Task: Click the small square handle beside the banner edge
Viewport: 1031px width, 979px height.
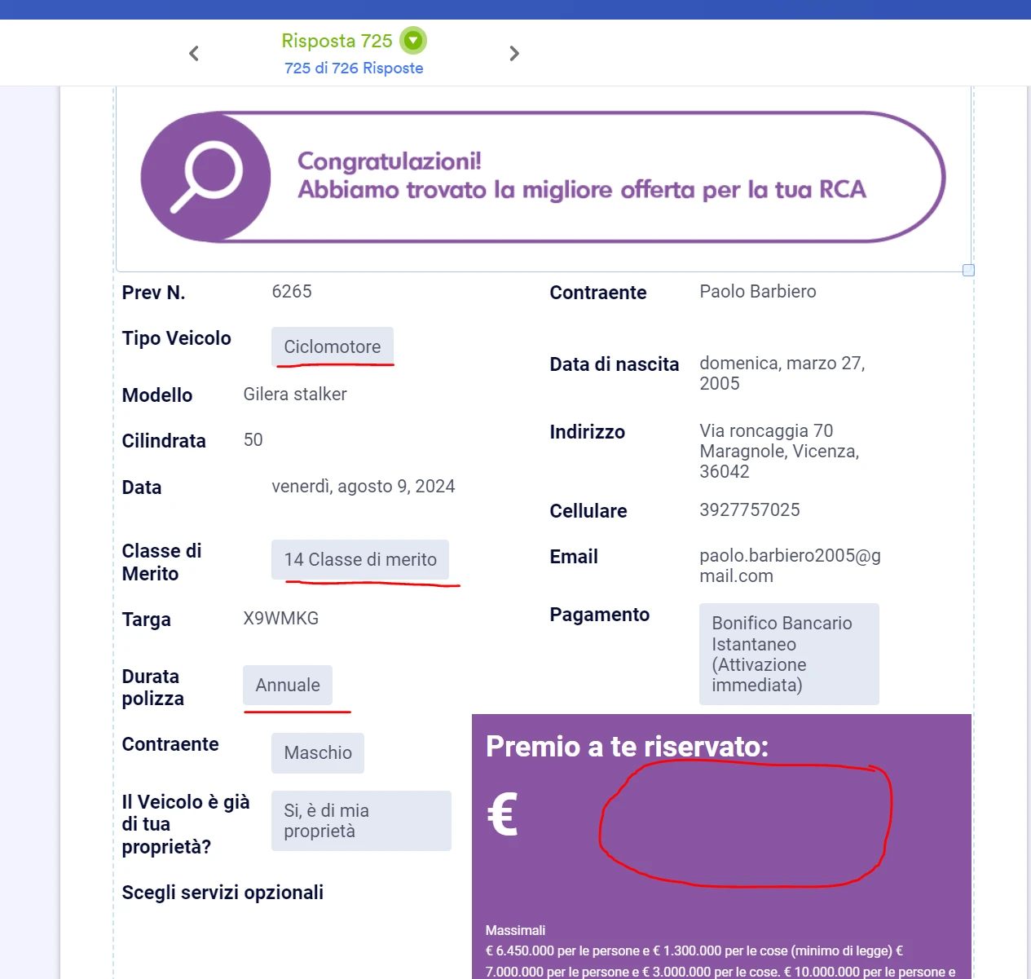Action: click(967, 269)
